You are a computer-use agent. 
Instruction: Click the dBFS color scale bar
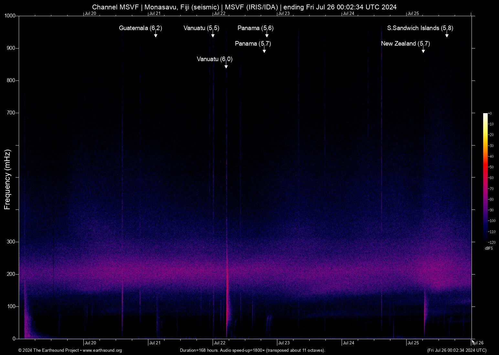tap(485, 177)
